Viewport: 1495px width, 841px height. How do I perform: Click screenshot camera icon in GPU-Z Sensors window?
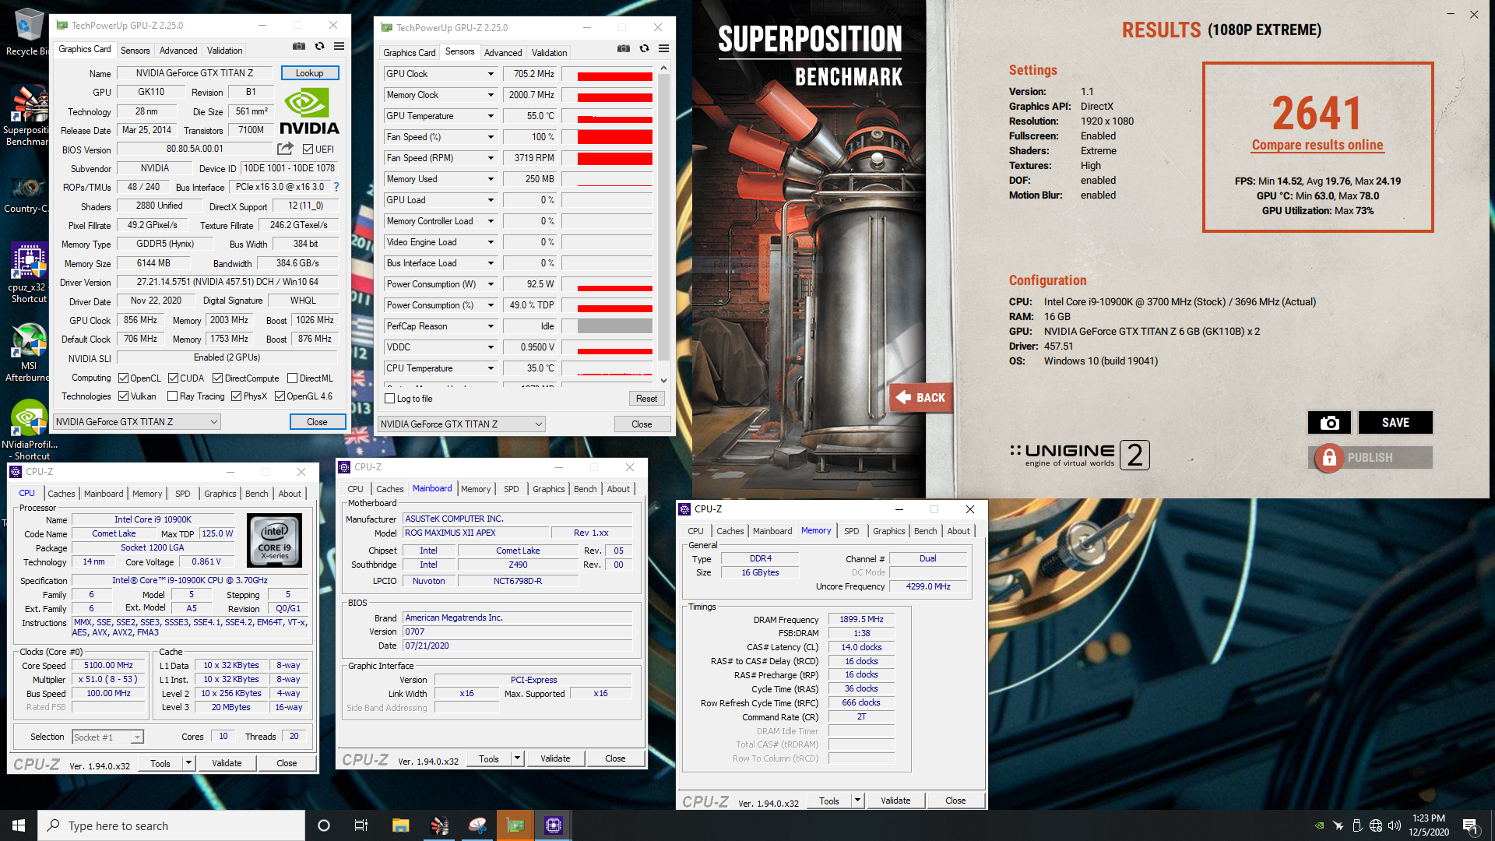pos(624,49)
